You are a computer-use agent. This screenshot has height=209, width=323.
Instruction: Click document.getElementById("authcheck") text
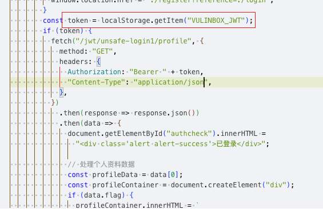point(142,134)
